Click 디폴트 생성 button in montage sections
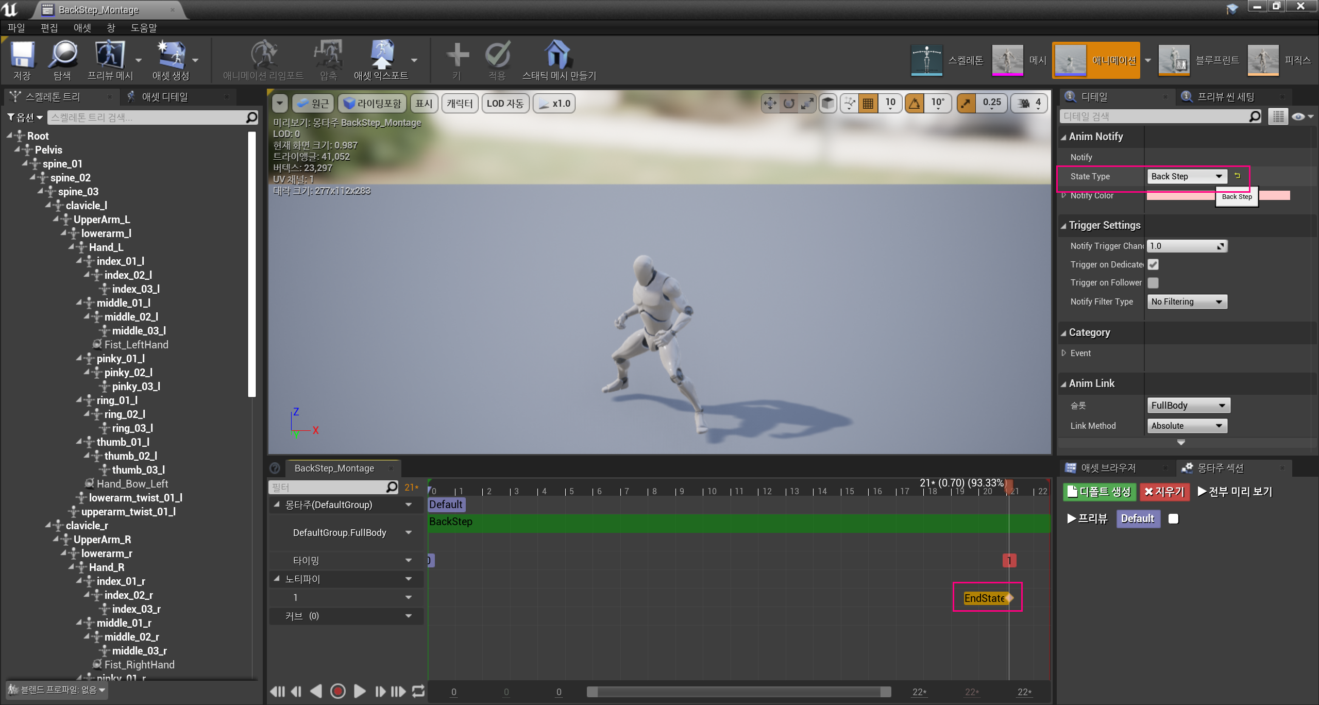The width and height of the screenshot is (1319, 705). click(1099, 492)
